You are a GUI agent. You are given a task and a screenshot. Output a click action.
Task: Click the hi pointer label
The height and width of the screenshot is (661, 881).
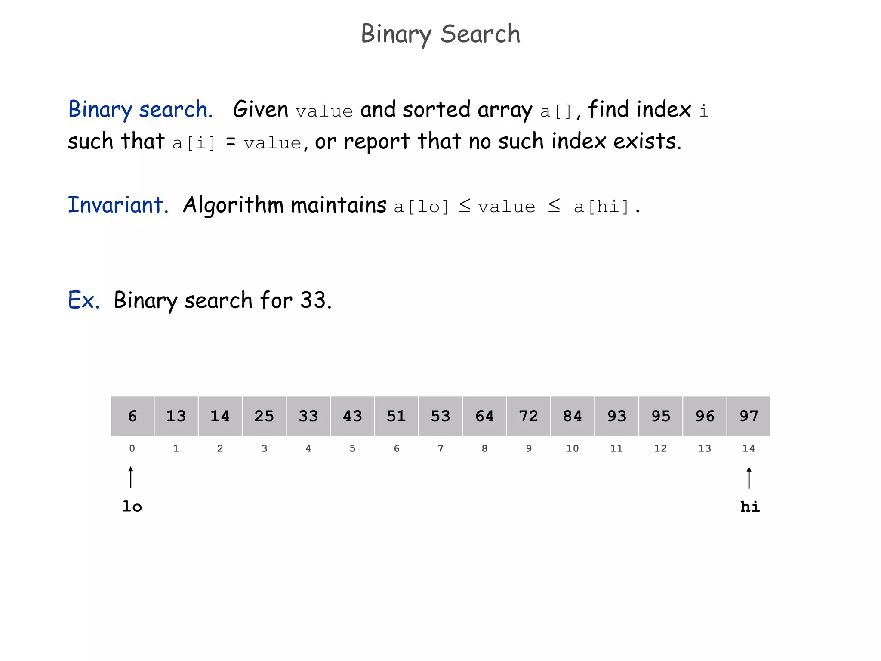(x=750, y=507)
